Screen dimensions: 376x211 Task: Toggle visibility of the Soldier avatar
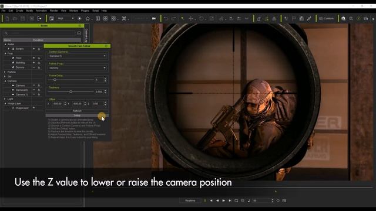(34, 49)
